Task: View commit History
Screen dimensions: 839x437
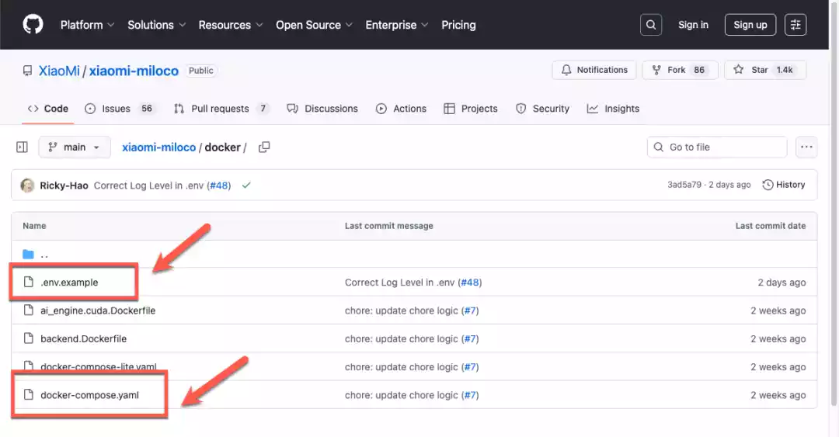Action: point(784,185)
